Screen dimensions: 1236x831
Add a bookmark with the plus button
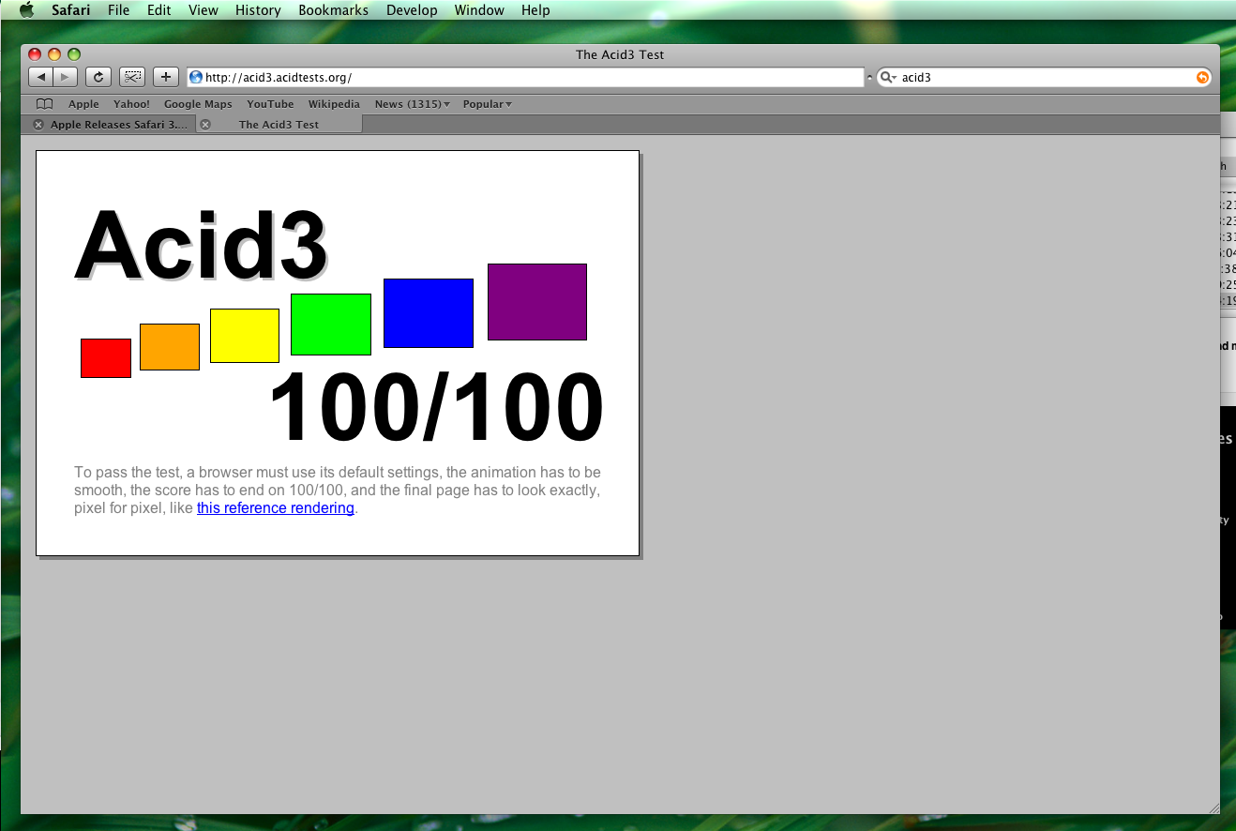[x=165, y=77]
